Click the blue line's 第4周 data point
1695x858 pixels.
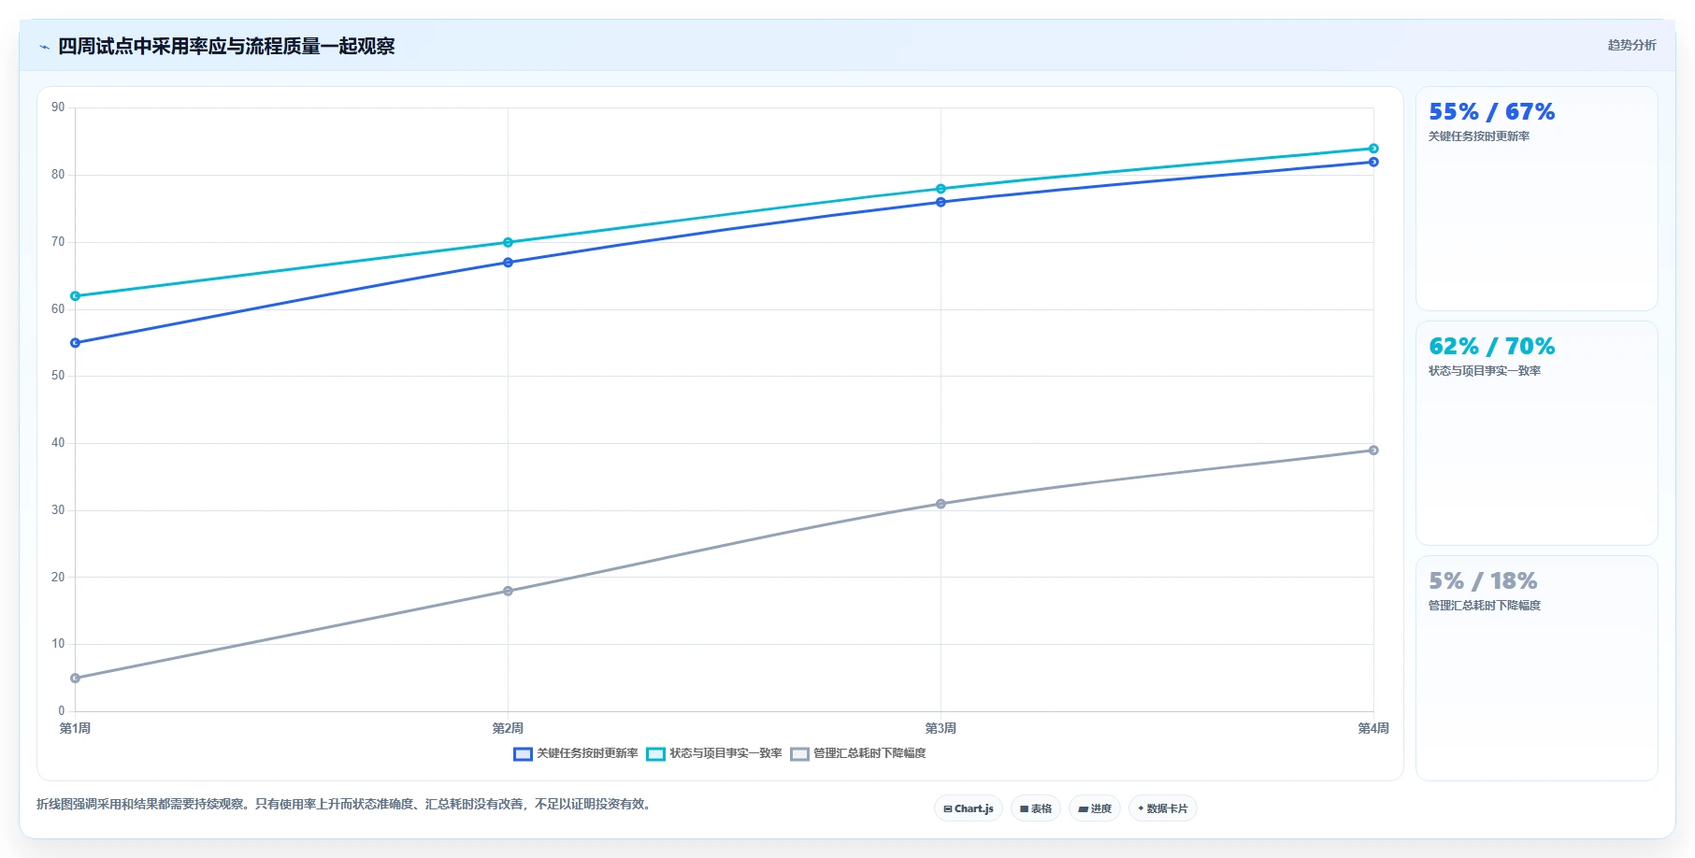(1373, 162)
